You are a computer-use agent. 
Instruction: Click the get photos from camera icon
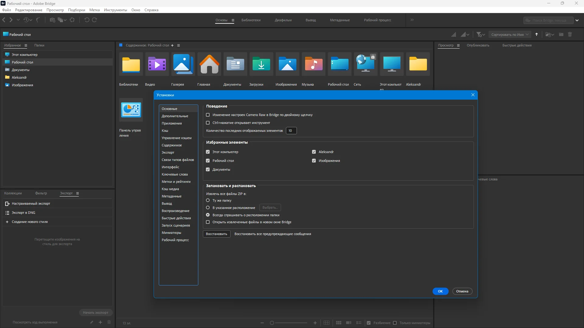(53, 20)
